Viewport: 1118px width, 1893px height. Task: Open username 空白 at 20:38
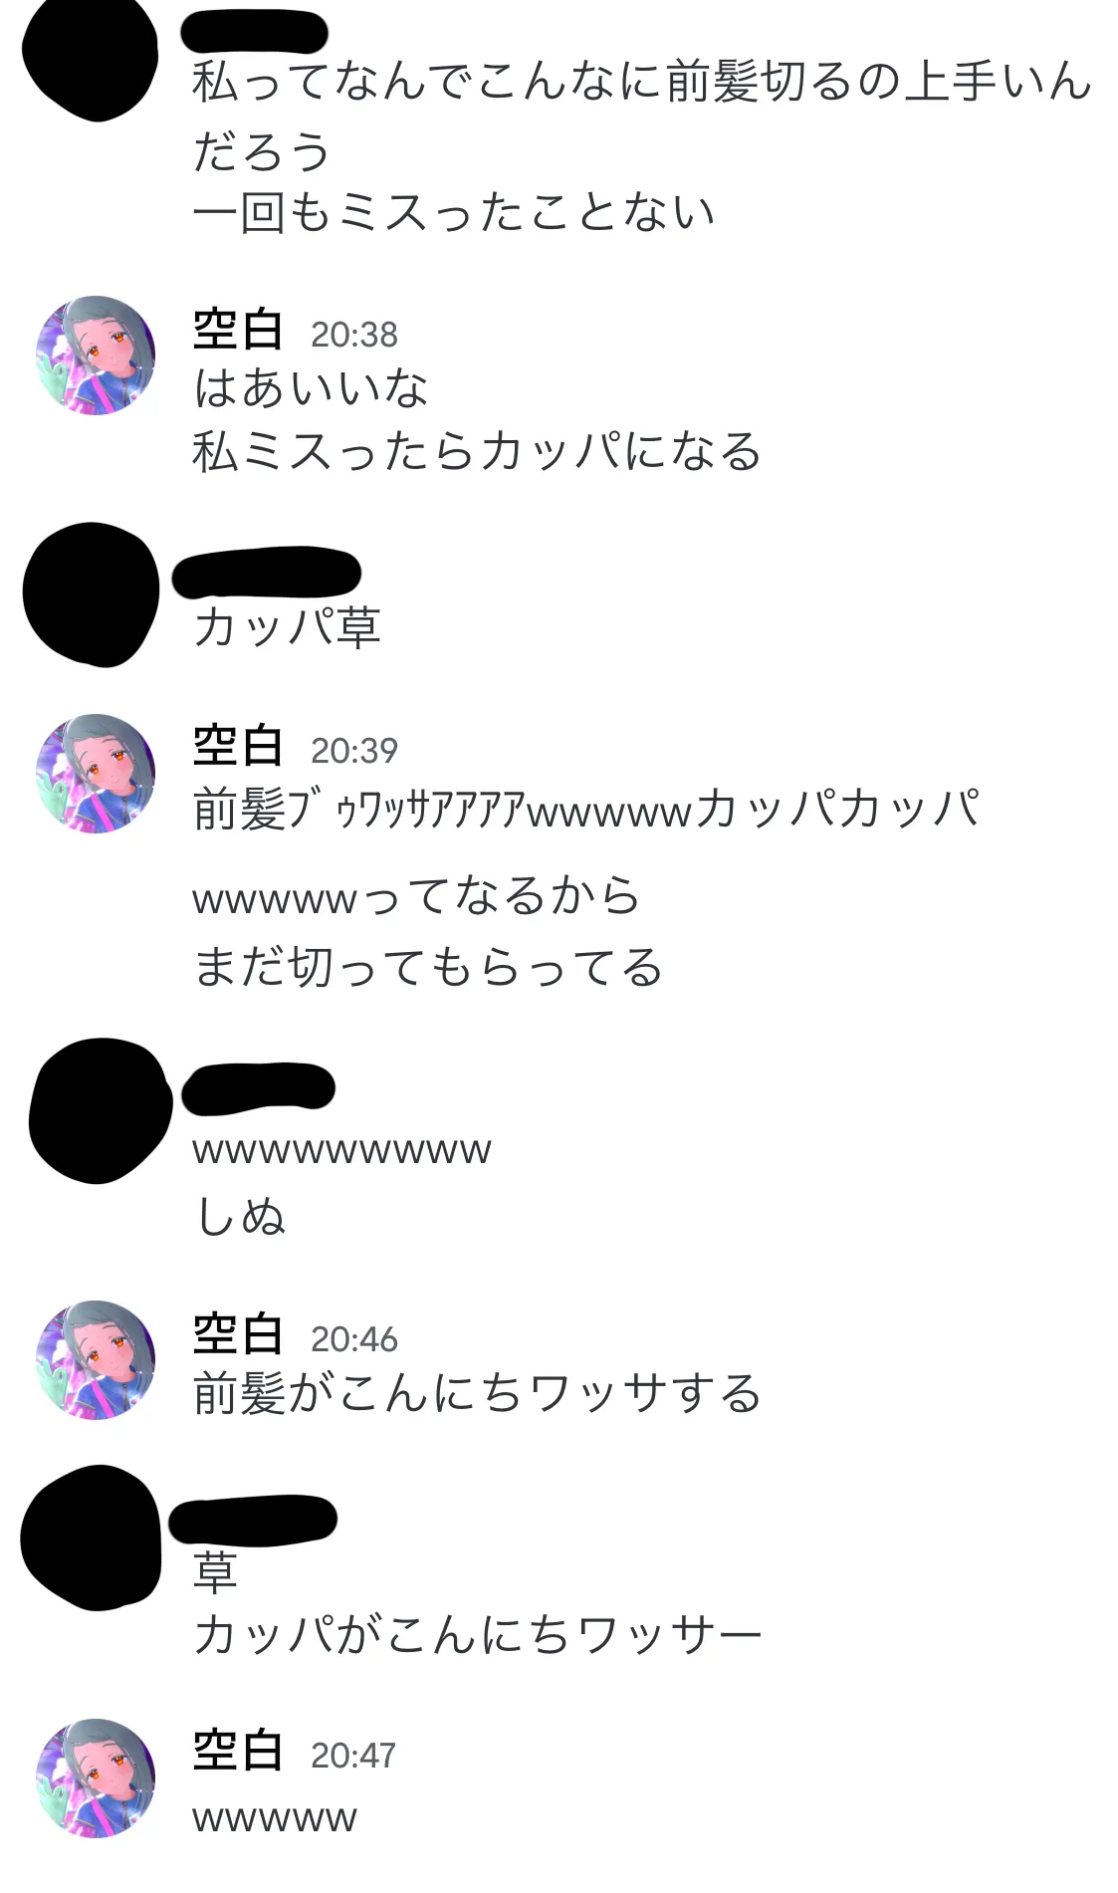(x=238, y=330)
